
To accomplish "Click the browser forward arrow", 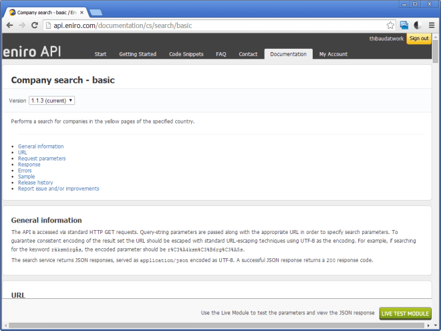I will 22,25.
